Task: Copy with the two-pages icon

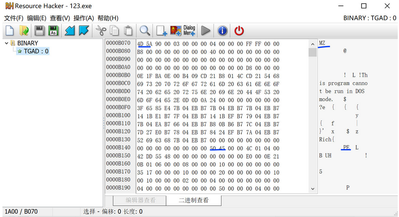Action: [x=114, y=31]
